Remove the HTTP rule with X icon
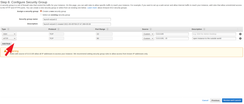 point(240,38)
